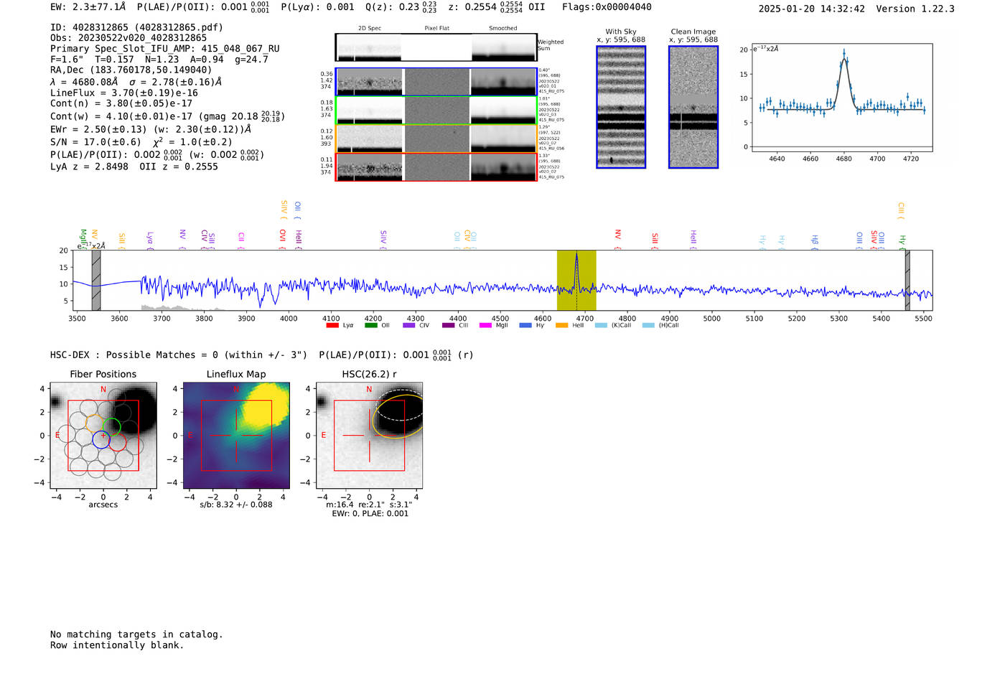Click the orange CIII line label at far right
The height and width of the screenshot is (684, 1005).
coord(901,210)
